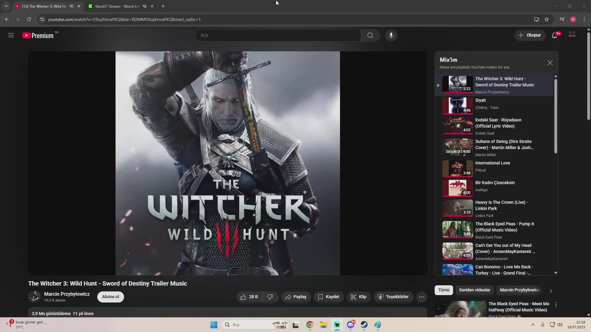
Task: Open YouTube notifications bell
Action: pyautogui.click(x=555, y=36)
